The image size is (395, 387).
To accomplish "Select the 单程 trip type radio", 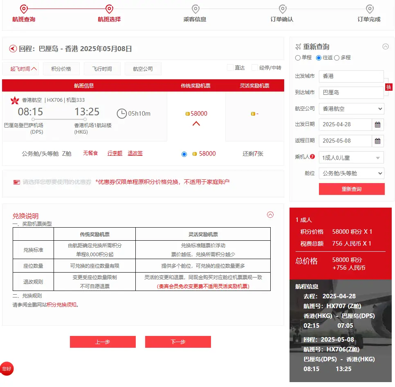I will tap(298, 58).
